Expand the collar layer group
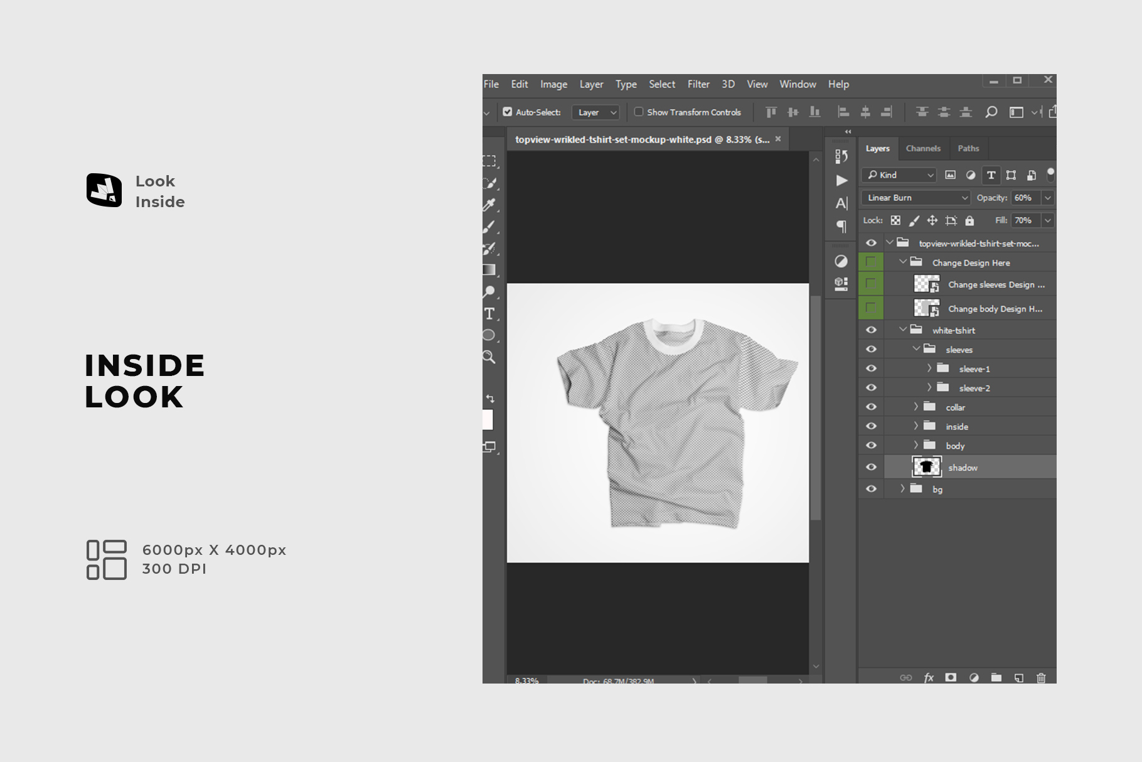Image resolution: width=1142 pixels, height=762 pixels. pyautogui.click(x=915, y=407)
